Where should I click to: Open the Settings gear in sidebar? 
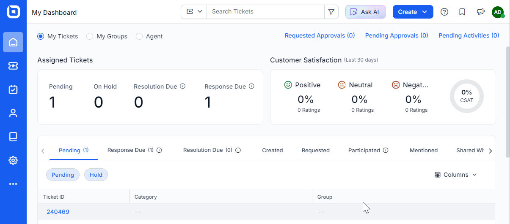(13, 160)
